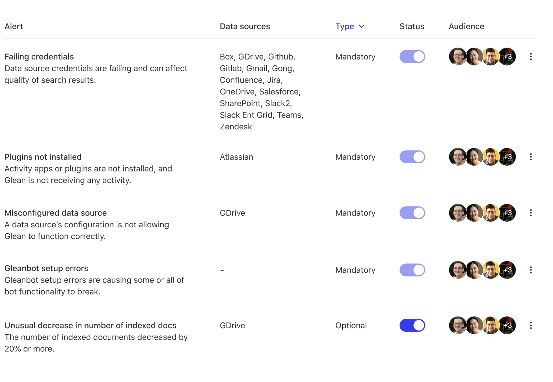
Task: Open the Gleanbot setup errors alert title
Action: click(46, 268)
